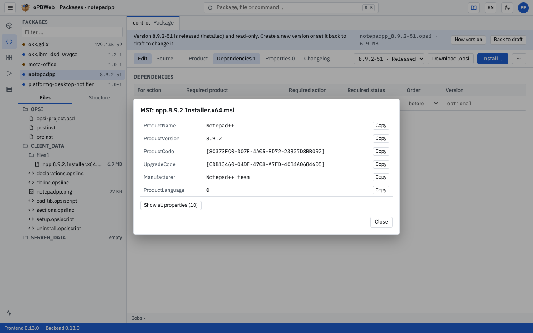
Task: Open the server stack sidebar icon
Action: [9, 89]
